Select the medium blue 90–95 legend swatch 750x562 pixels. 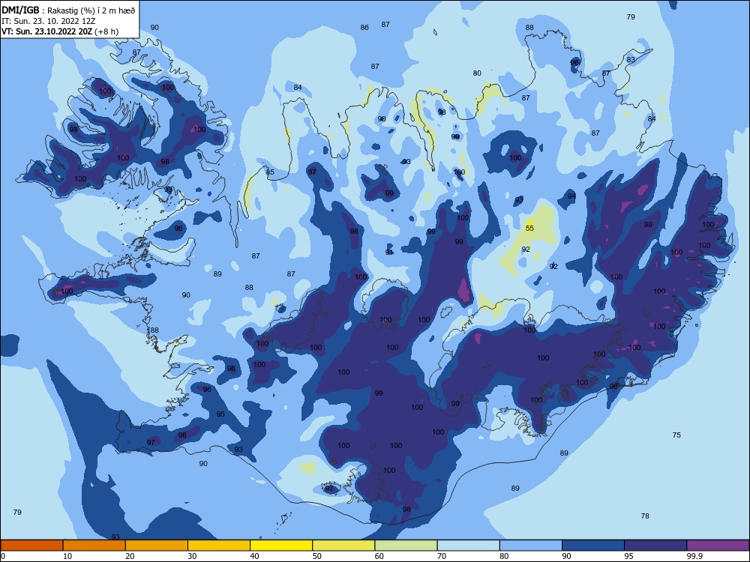(593, 546)
